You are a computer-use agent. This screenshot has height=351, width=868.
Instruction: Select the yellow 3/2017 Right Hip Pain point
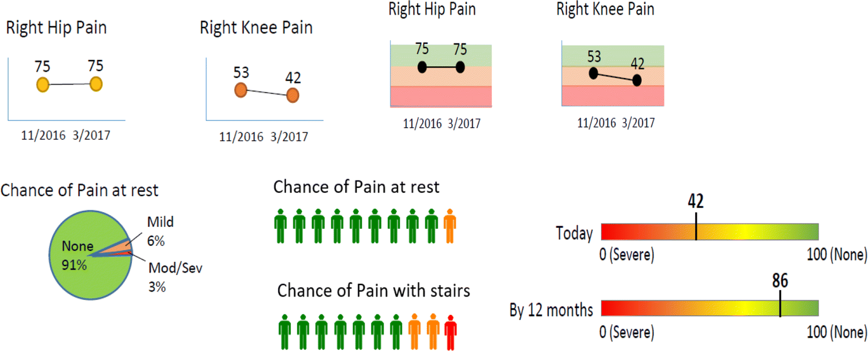(96, 84)
